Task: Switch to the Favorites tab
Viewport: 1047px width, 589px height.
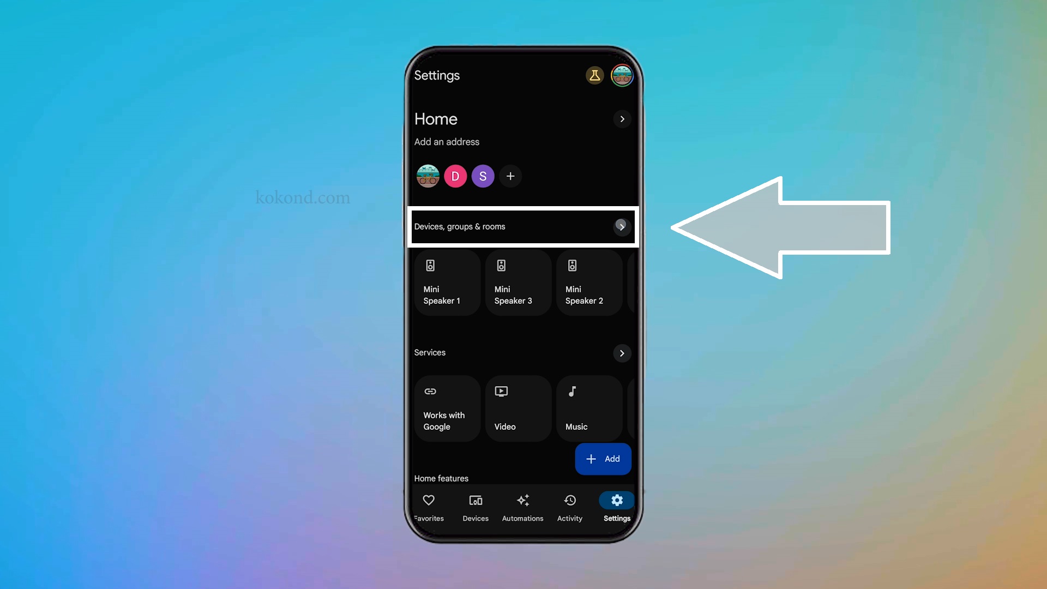Action: pyautogui.click(x=429, y=506)
